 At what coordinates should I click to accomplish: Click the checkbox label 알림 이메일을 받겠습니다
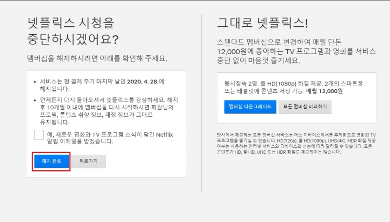click(x=80, y=141)
